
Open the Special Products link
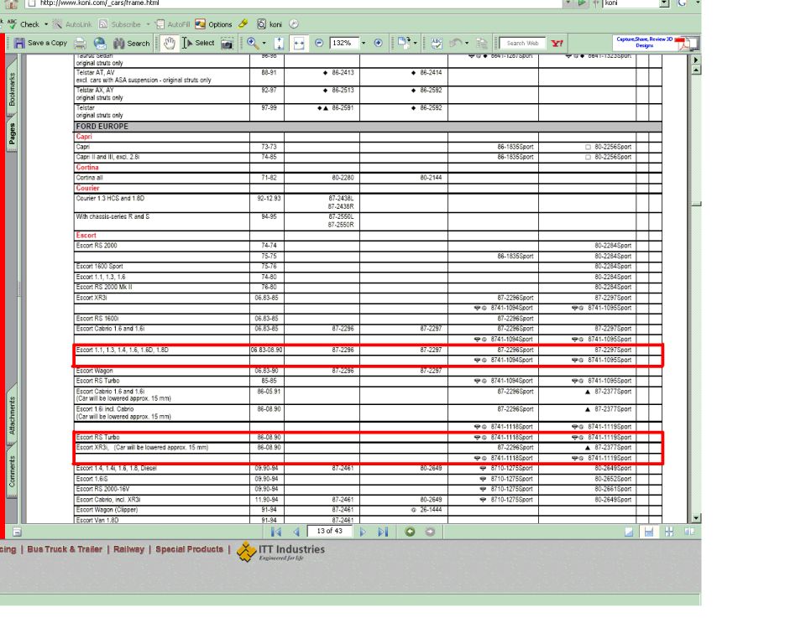coord(189,549)
